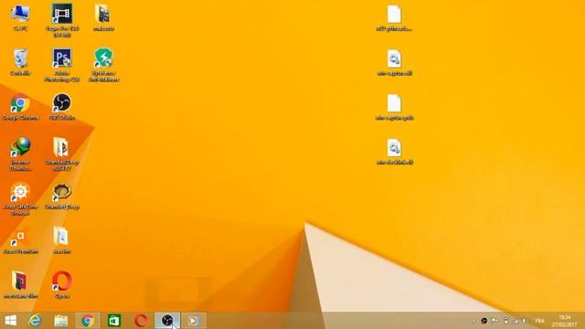Select the blank file between the two gear-marked files
Screen dimensions: 585x329
(394, 103)
